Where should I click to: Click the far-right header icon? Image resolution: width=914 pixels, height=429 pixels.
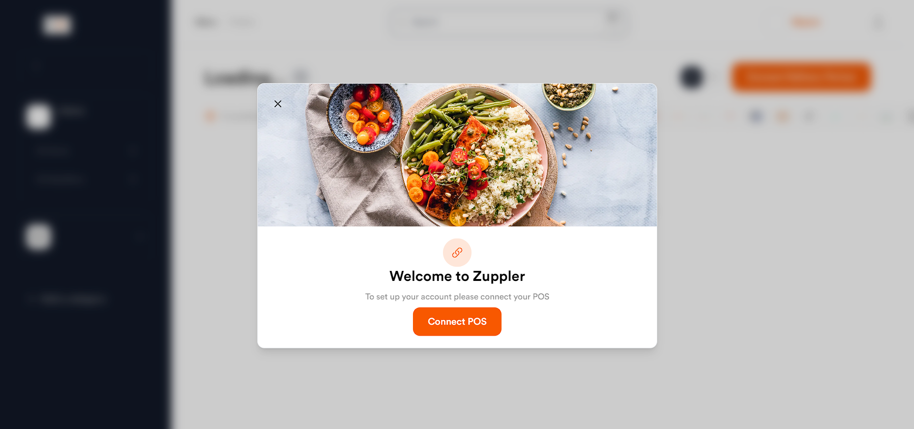pyautogui.click(x=878, y=22)
